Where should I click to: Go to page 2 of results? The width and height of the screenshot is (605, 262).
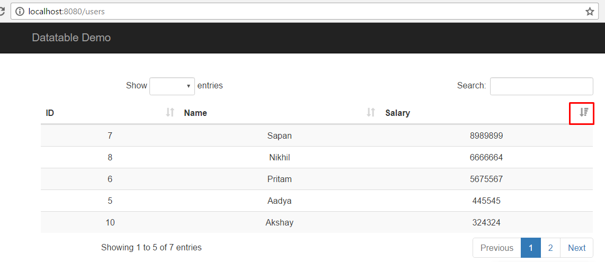[550, 248]
